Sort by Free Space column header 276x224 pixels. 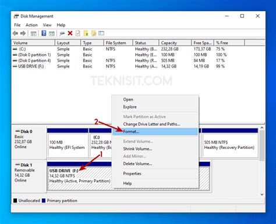[x=203, y=43]
